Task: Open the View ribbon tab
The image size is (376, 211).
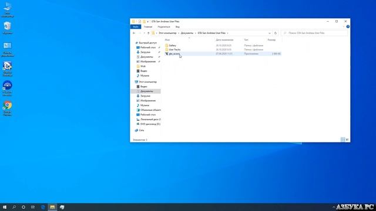Action: click(177, 27)
